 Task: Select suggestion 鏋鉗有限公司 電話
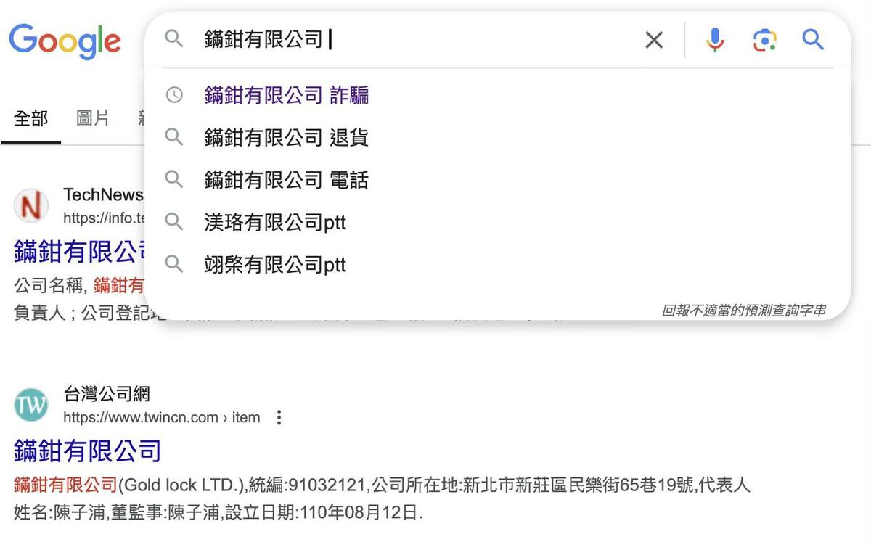click(286, 179)
